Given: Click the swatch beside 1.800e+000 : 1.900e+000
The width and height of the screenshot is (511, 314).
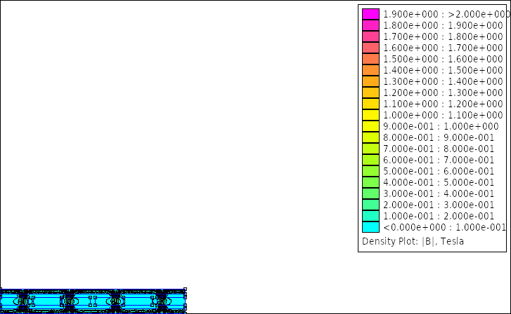Looking at the screenshot, I should (x=370, y=25).
